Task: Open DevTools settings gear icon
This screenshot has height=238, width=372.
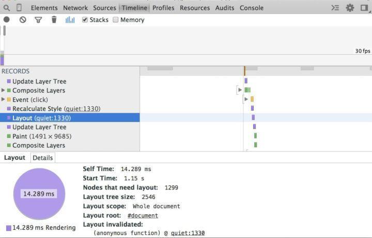Action: pos(350,8)
